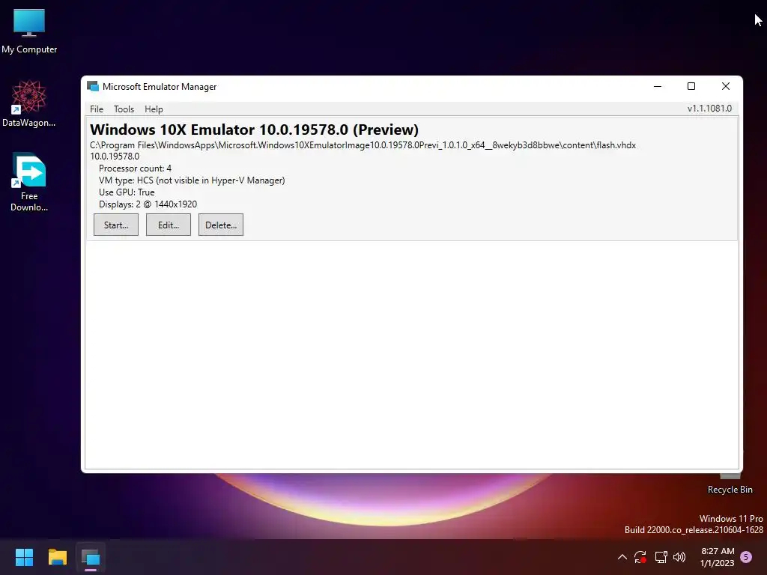Open the Tools menu
767x575 pixels.
124,109
